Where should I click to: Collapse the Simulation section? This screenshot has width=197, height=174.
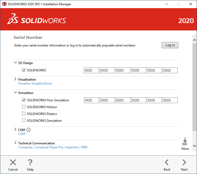point(15,93)
